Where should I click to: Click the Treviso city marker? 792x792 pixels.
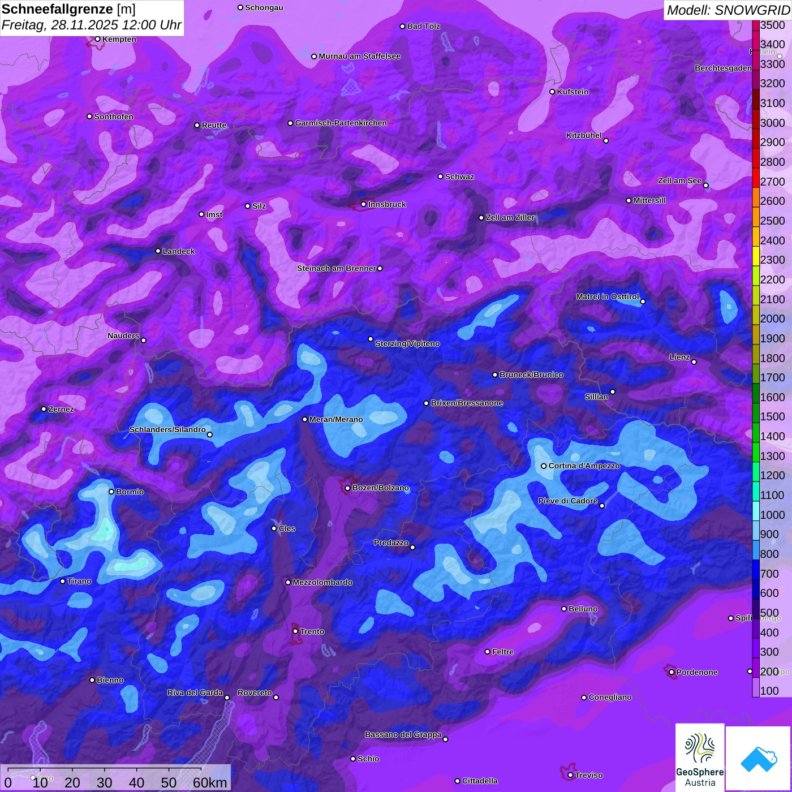[570, 775]
